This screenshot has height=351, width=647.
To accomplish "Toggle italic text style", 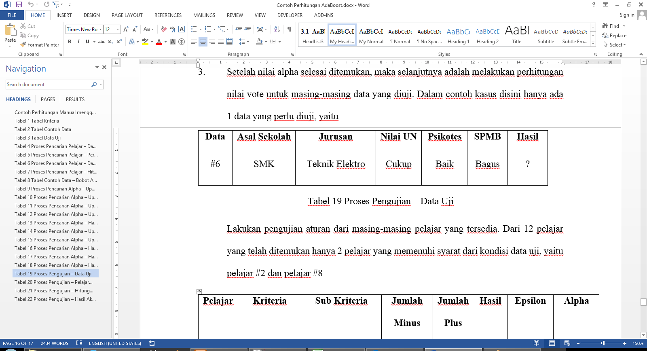I will point(78,42).
